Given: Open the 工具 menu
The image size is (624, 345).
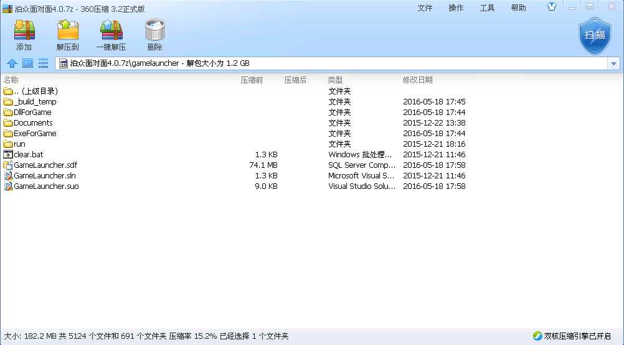Looking at the screenshot, I should (x=487, y=8).
